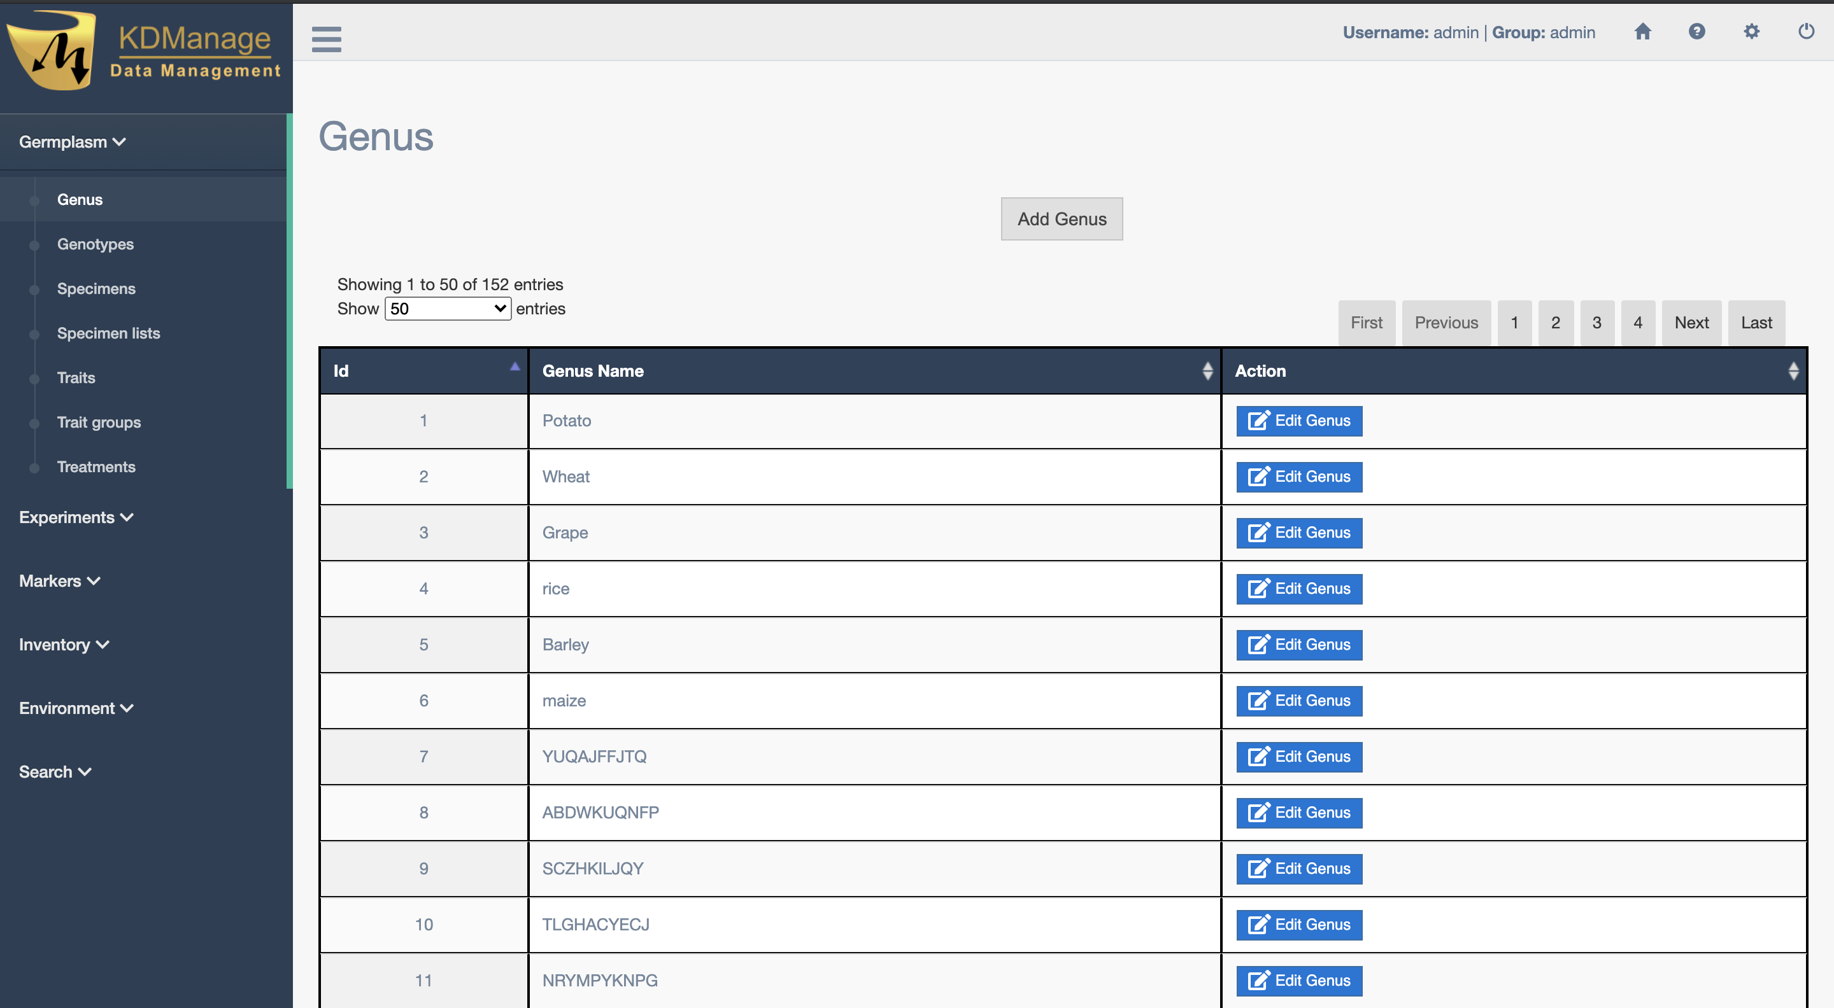Click the power logout icon
The width and height of the screenshot is (1834, 1008).
(x=1805, y=32)
